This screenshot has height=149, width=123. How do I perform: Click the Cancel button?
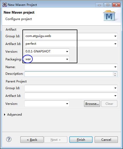106,140
